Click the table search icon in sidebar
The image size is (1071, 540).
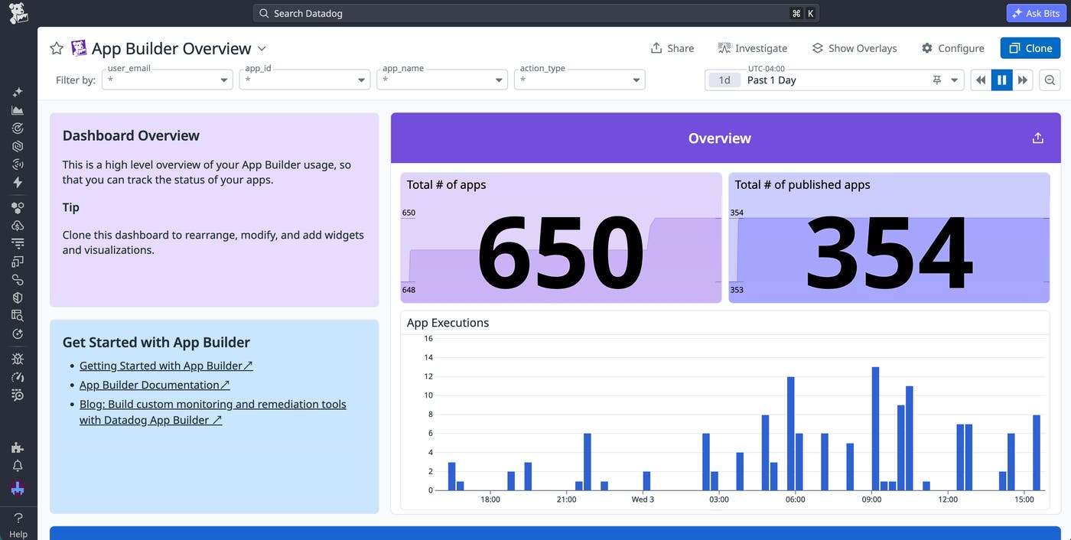[x=18, y=316]
